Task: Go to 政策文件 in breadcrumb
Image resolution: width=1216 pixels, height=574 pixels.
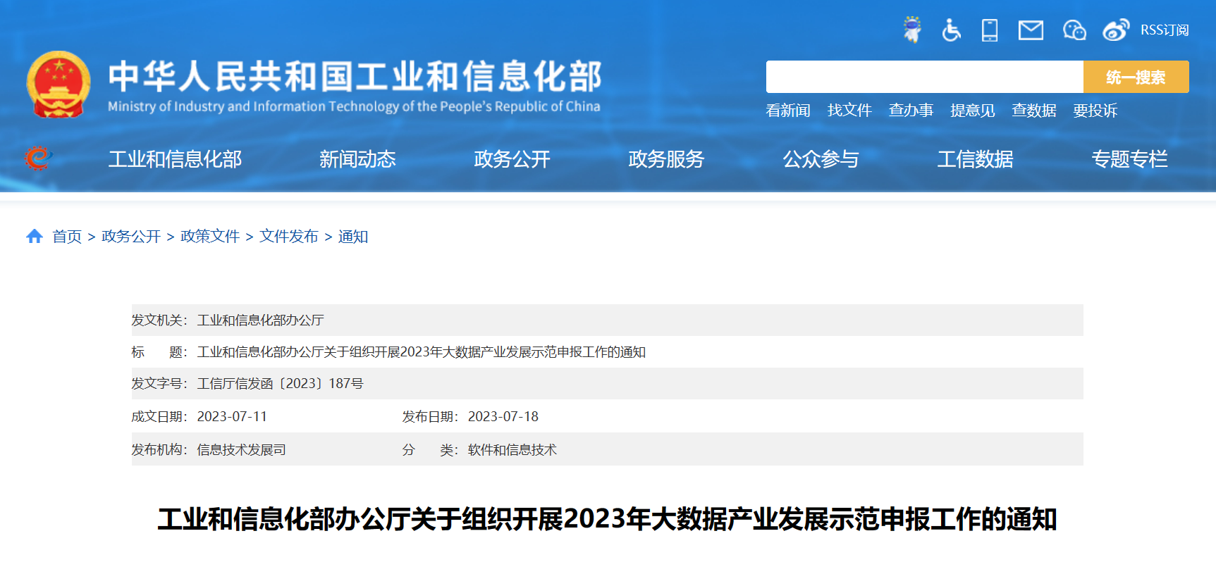Action: 210,237
